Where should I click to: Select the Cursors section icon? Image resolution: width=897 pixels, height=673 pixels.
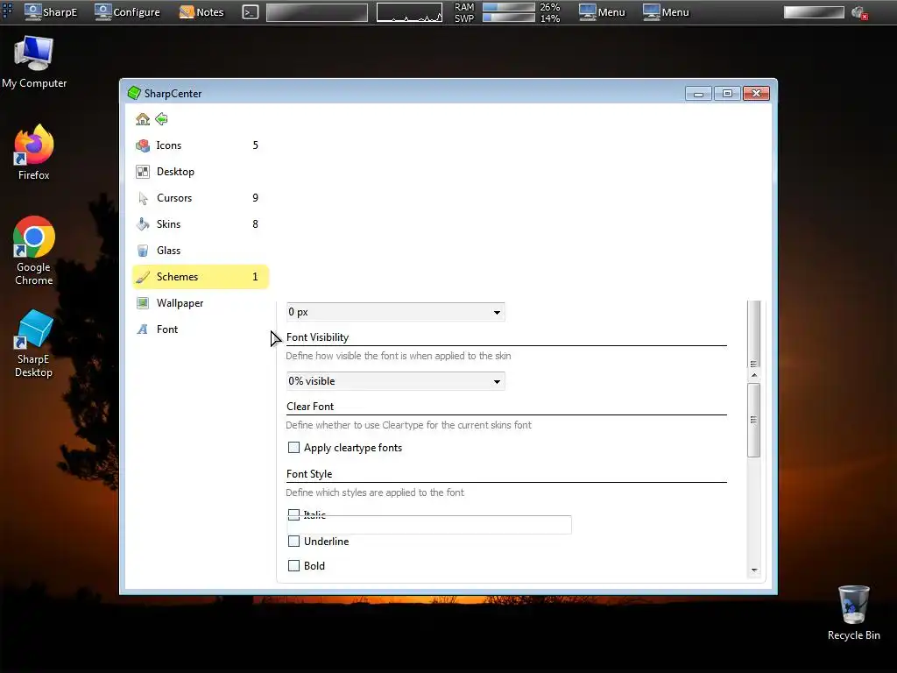143,198
